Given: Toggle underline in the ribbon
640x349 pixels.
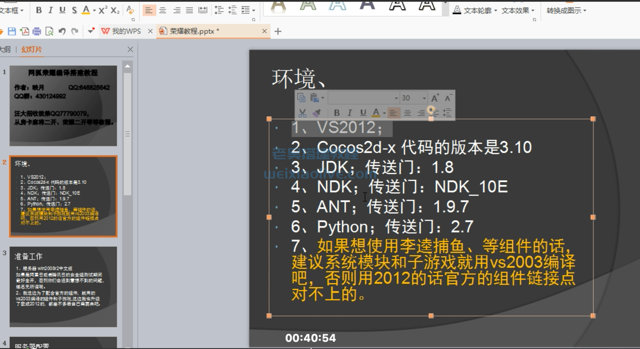Looking at the screenshot, I should (x=62, y=10).
